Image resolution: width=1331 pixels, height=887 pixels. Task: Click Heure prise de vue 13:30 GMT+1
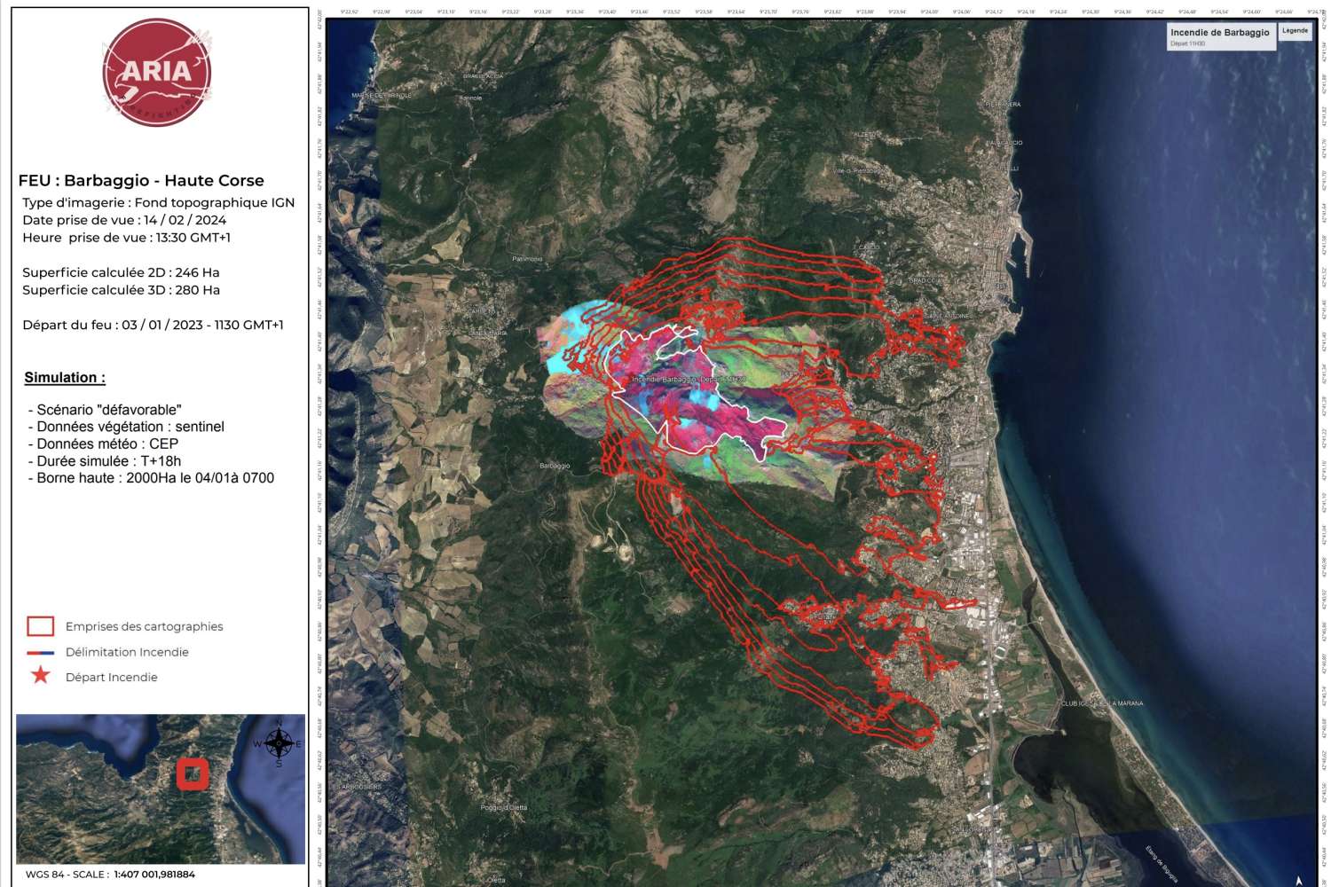click(x=127, y=238)
